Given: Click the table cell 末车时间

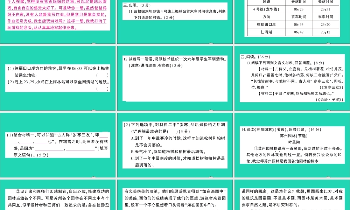Looking at the screenshot, I should tap(325, 17).
